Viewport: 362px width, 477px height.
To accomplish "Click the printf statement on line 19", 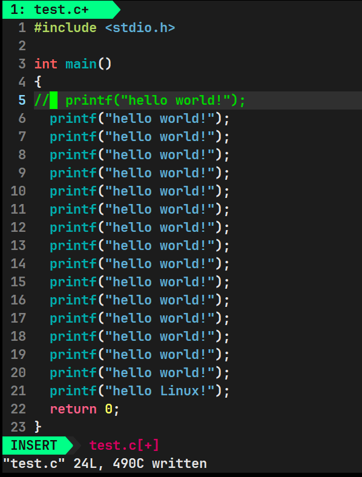I will pos(140,355).
